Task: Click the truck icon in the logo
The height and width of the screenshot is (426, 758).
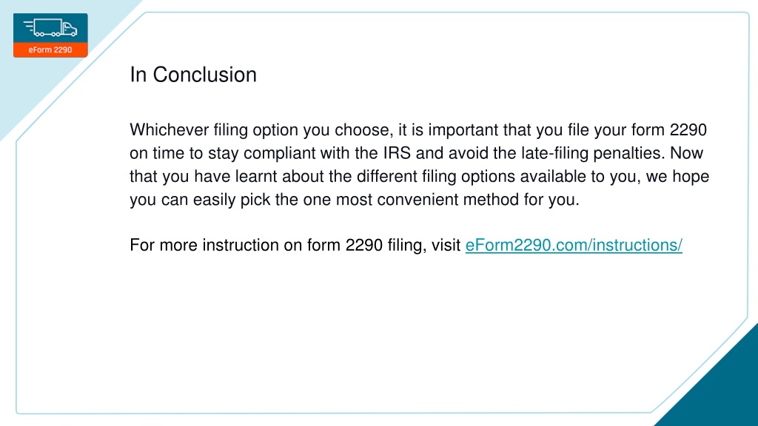Action: tap(50, 29)
